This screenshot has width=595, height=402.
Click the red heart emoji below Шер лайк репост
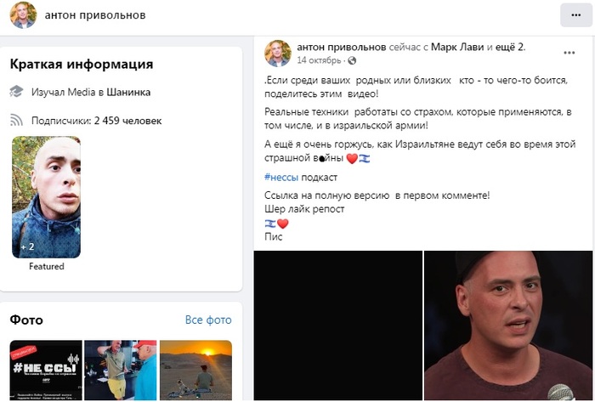(283, 224)
